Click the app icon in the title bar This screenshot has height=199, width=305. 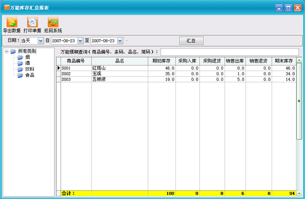pyautogui.click(x=7, y=8)
